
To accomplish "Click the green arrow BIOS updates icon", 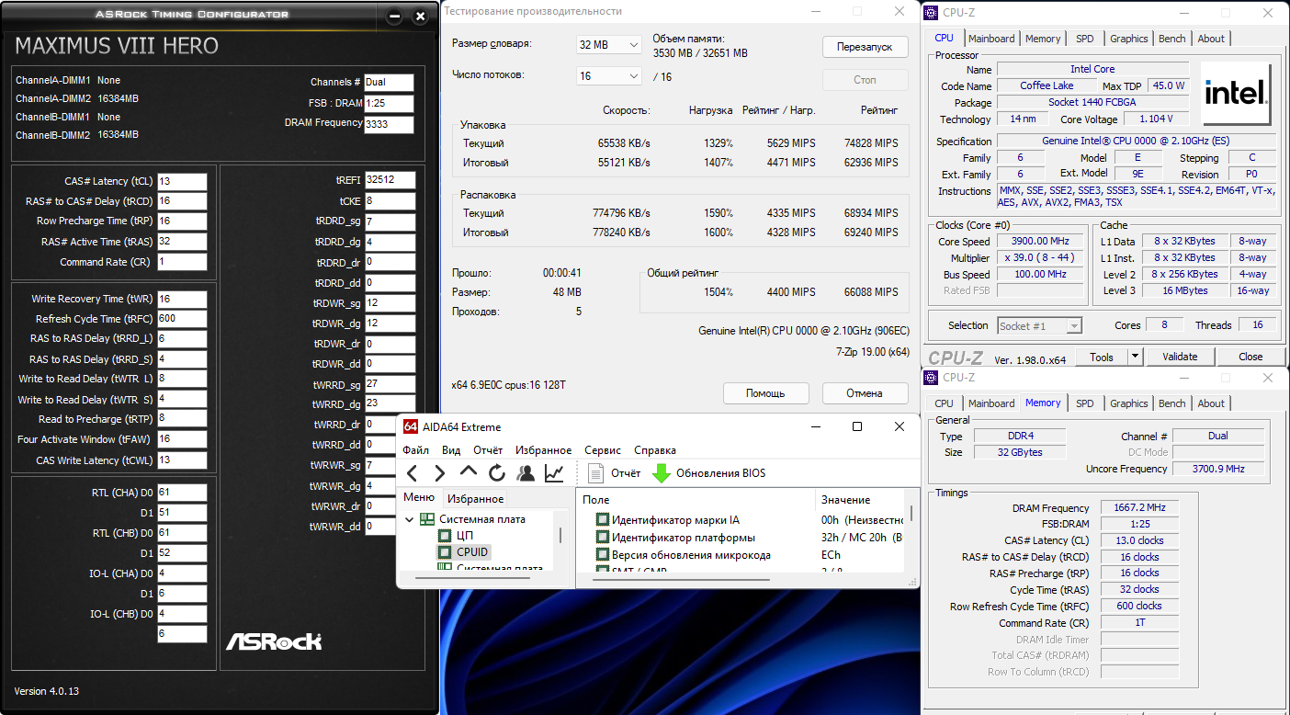I will click(x=661, y=473).
